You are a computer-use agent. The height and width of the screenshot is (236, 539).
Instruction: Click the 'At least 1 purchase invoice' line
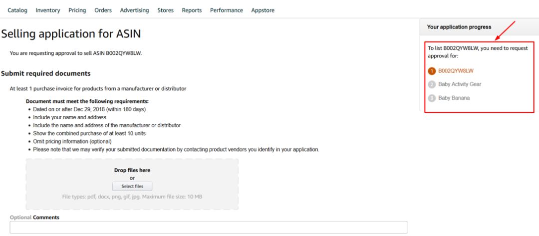[x=98, y=89]
